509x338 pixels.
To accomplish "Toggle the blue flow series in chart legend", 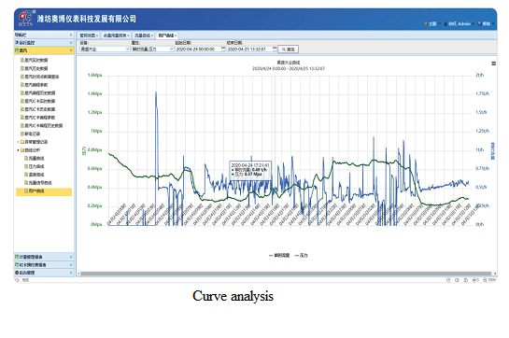I will [279, 256].
